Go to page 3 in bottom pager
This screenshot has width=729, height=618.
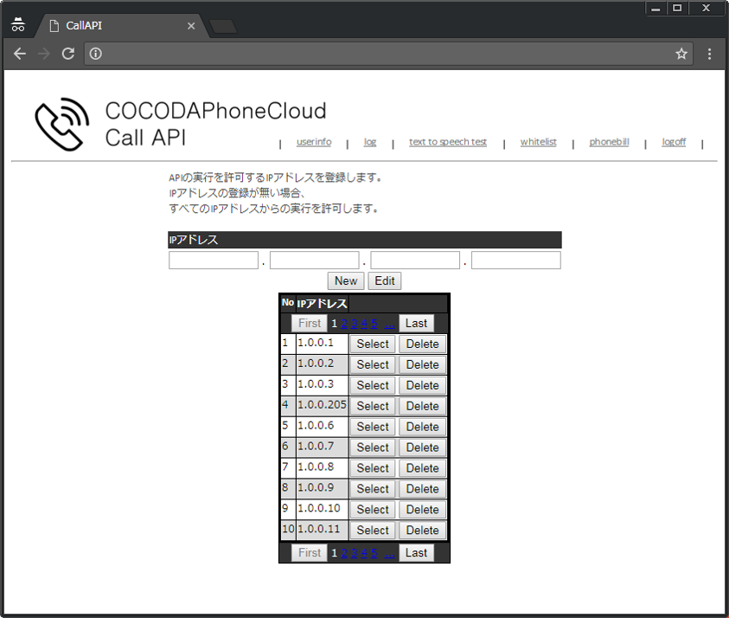click(x=355, y=553)
